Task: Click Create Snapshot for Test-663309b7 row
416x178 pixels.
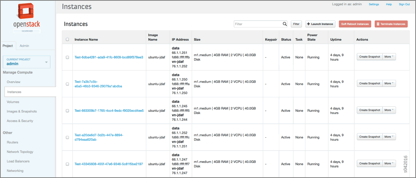Action: 369,110
